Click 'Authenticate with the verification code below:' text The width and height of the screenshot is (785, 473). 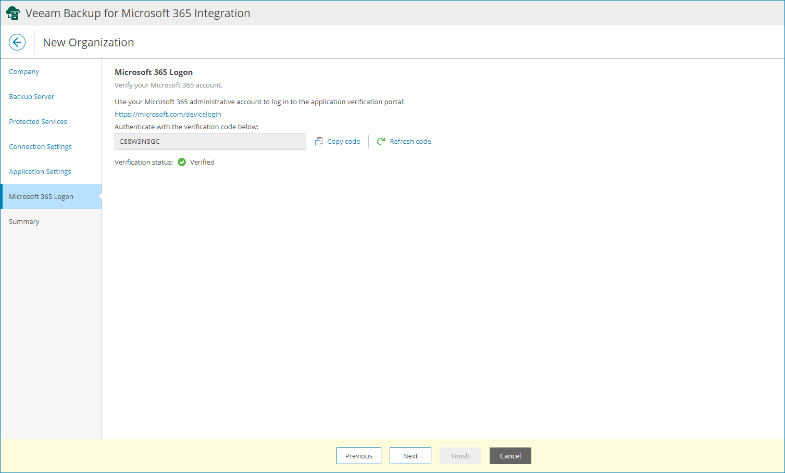(x=186, y=127)
